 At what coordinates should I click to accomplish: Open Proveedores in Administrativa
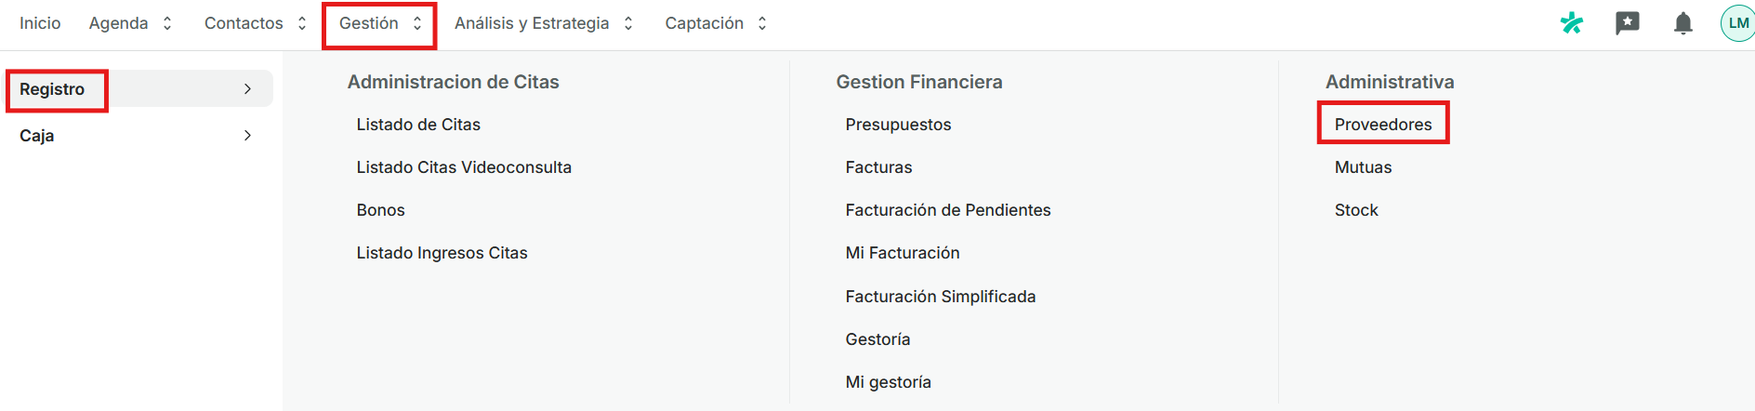[x=1383, y=125]
